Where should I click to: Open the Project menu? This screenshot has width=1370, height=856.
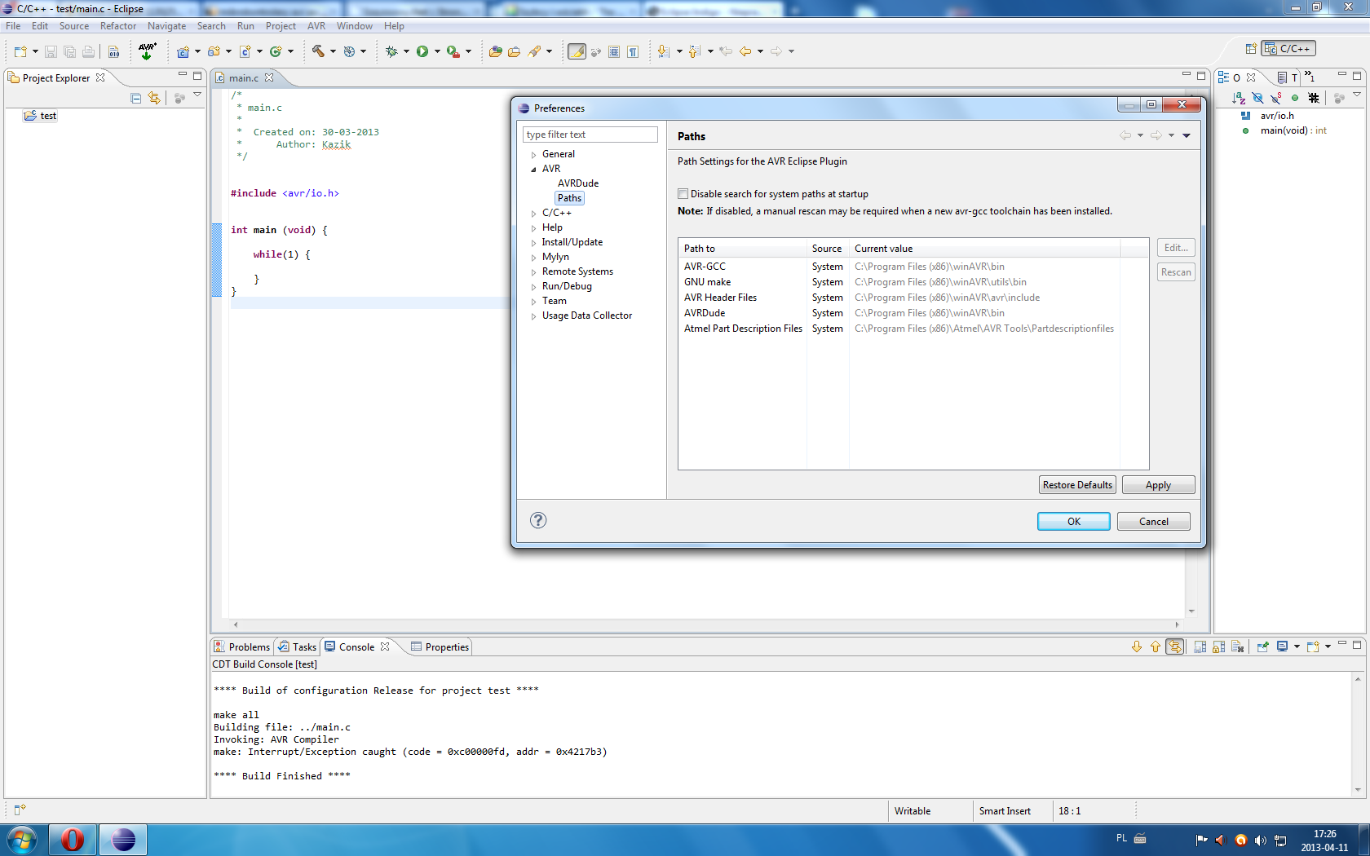tap(280, 26)
